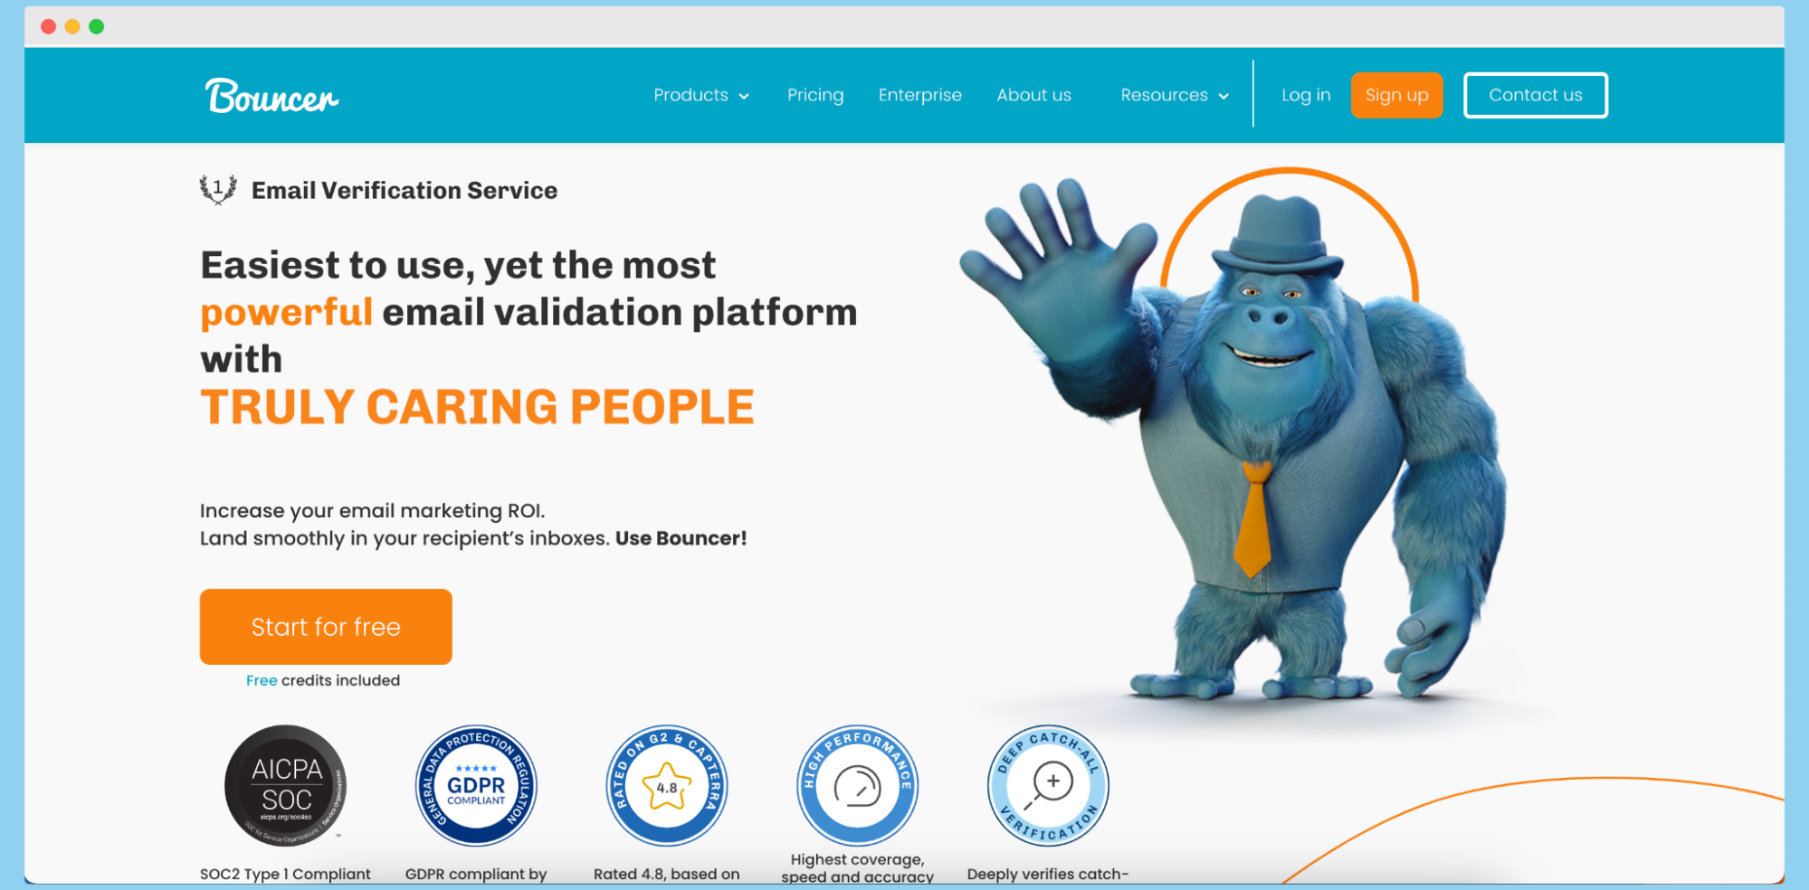This screenshot has height=890, width=1809.
Task: Visit the About us page
Action: (1033, 95)
